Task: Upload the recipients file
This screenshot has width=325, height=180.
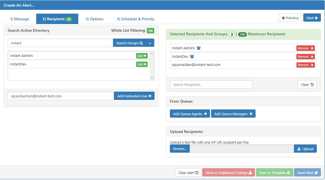Action: pos(305,149)
